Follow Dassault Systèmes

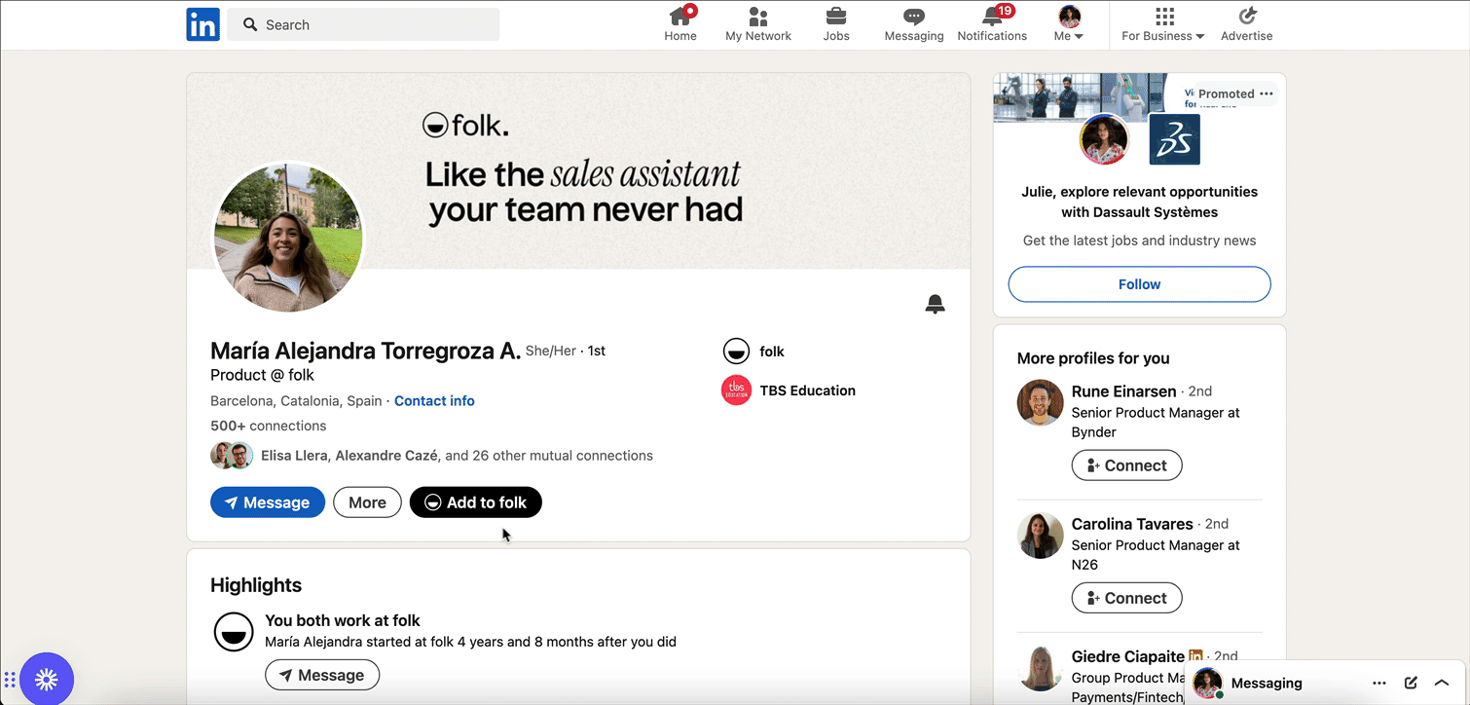[x=1139, y=284]
